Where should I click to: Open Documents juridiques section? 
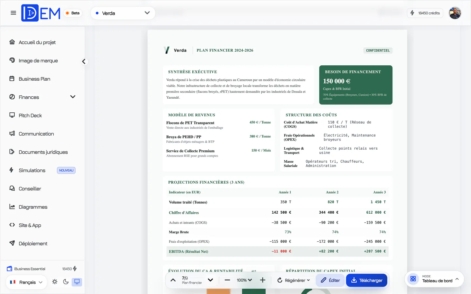tap(43, 152)
